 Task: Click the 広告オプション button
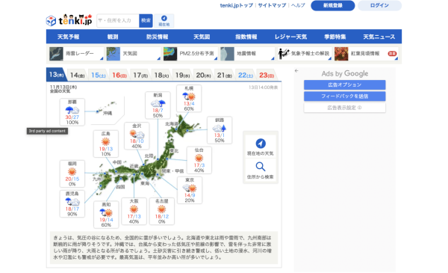pyautogui.click(x=344, y=85)
